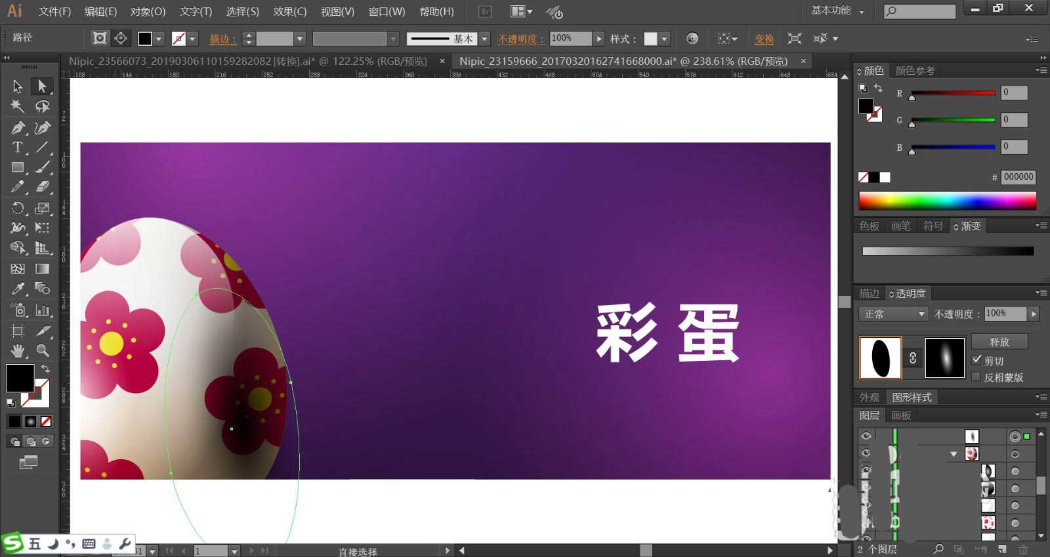The width and height of the screenshot is (1050, 557).
Task: Select the Artboard tool
Action: coord(18,331)
